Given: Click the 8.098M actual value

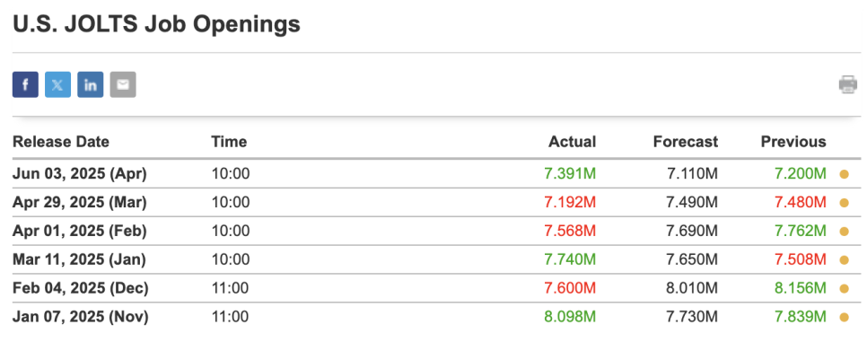Looking at the screenshot, I should pos(570,317).
